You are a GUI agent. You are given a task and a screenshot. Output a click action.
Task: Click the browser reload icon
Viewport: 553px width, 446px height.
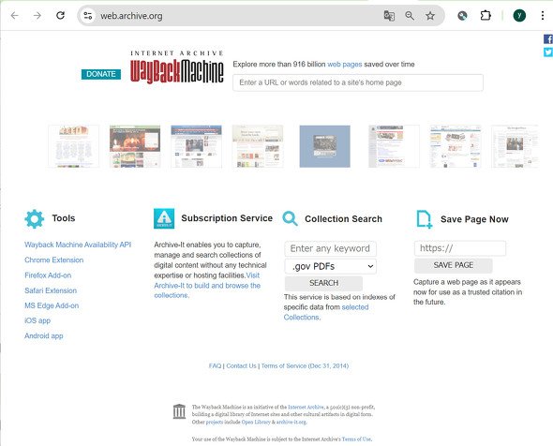pyautogui.click(x=60, y=16)
